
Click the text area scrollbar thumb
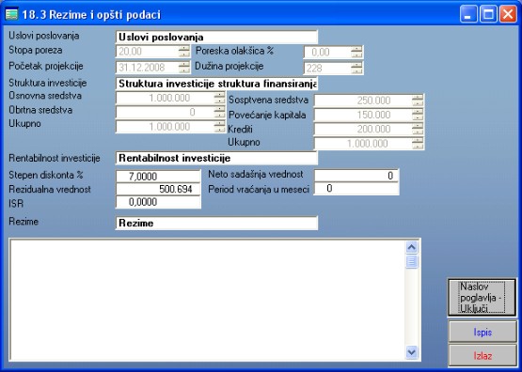coord(412,262)
